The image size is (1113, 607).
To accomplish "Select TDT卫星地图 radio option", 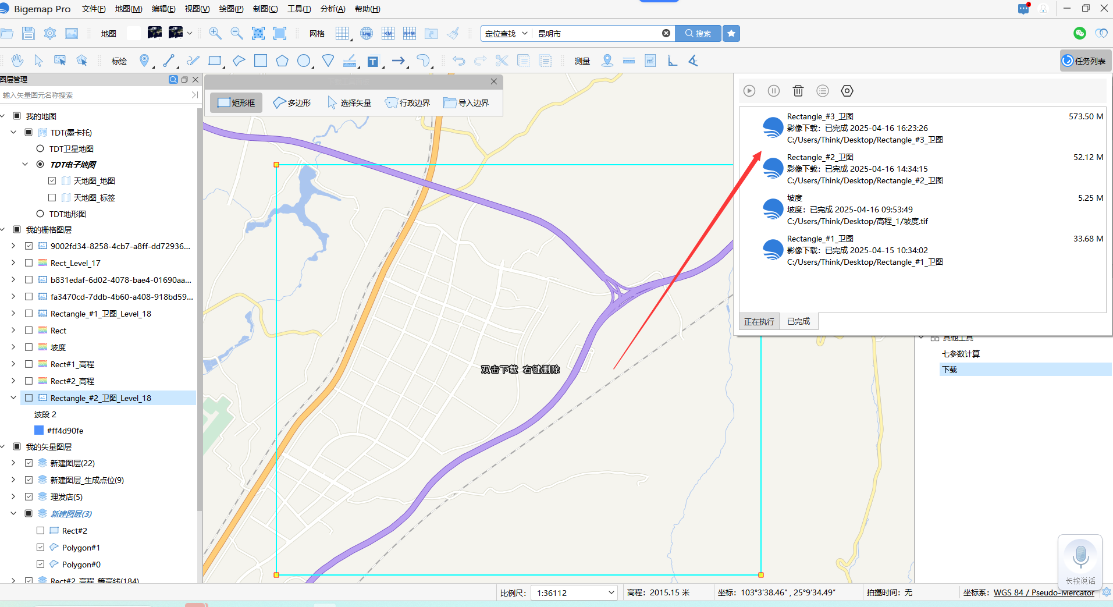I will (40, 148).
